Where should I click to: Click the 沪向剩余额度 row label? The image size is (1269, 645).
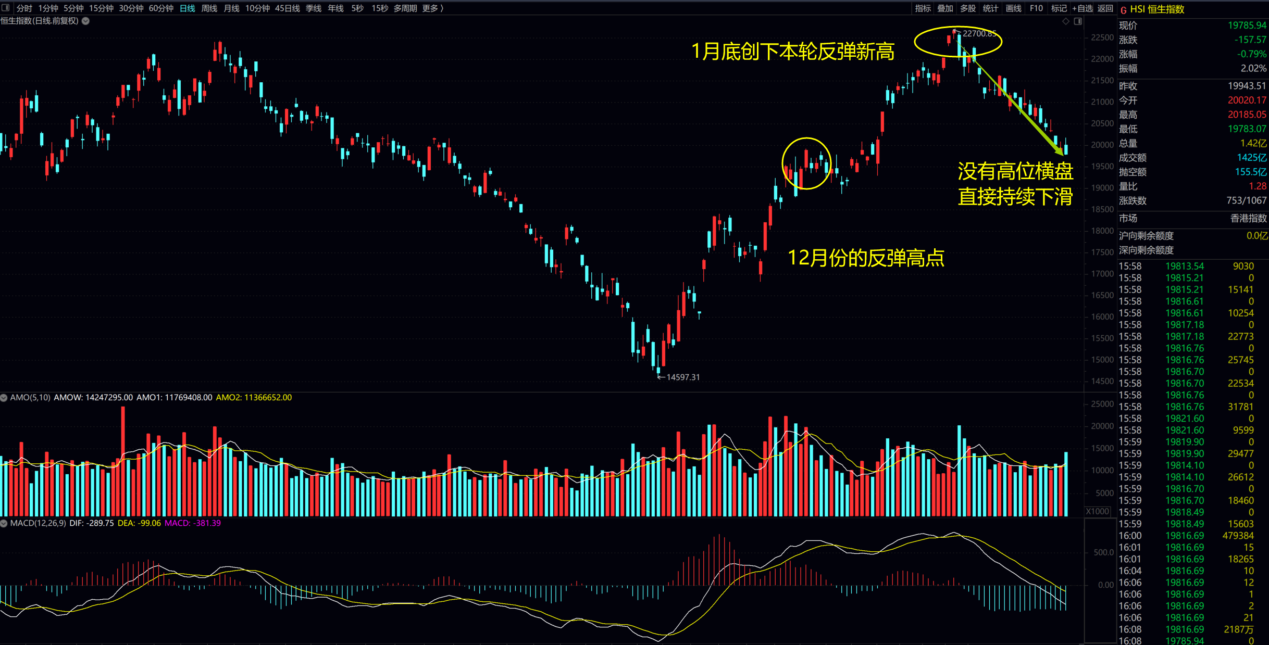pyautogui.click(x=1146, y=236)
